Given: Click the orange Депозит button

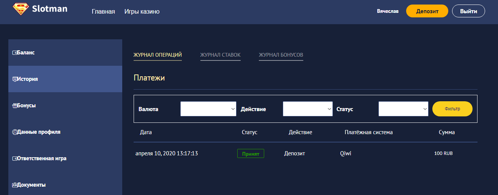Looking at the screenshot, I should [x=427, y=11].
